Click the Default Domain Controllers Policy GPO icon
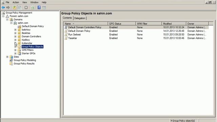 click(66, 27)
